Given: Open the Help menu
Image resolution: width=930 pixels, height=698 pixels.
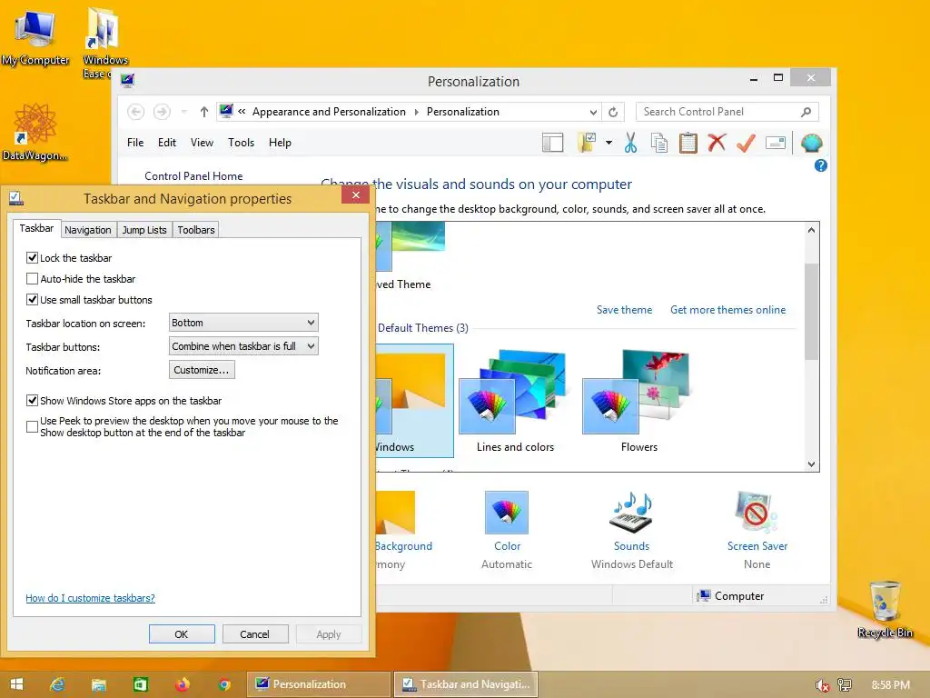Looking at the screenshot, I should click(x=280, y=143).
